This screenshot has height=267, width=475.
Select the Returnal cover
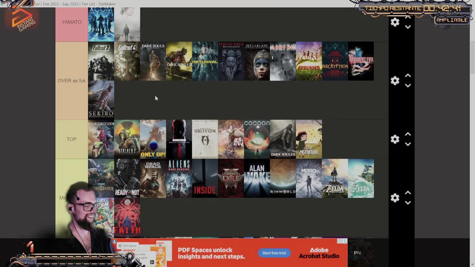coord(205,61)
